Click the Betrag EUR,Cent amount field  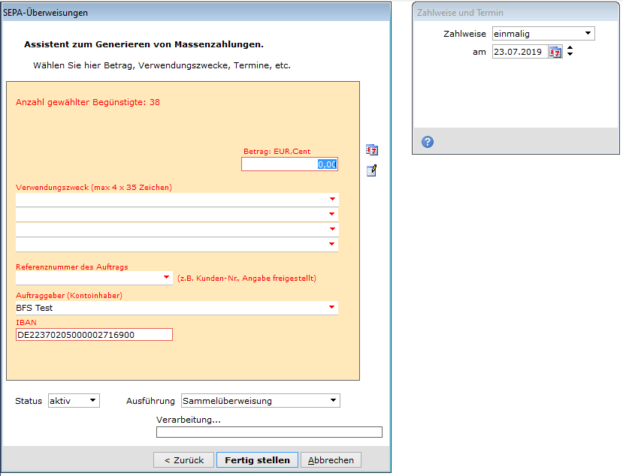(x=289, y=164)
